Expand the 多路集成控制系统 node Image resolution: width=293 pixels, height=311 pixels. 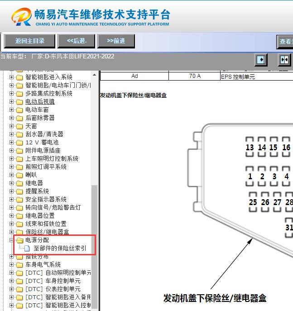point(11,93)
